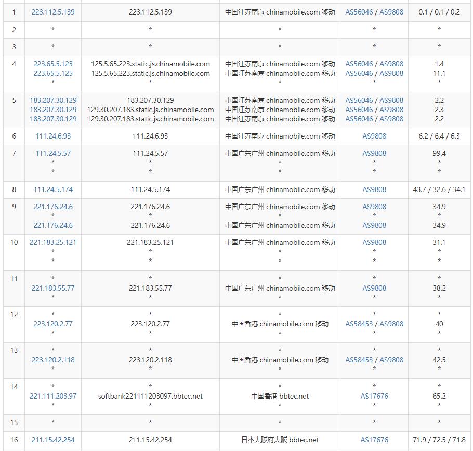Image resolution: width=473 pixels, height=451 pixels.
Task: Select the 40 latency value in hop 12
Action: point(439,324)
